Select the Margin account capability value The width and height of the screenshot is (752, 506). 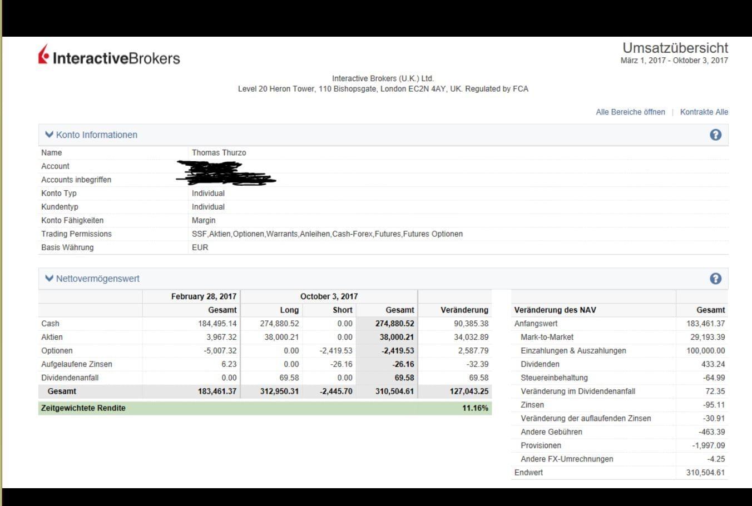[x=204, y=220]
